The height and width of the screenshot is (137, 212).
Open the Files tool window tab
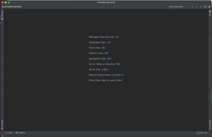tap(210, 13)
